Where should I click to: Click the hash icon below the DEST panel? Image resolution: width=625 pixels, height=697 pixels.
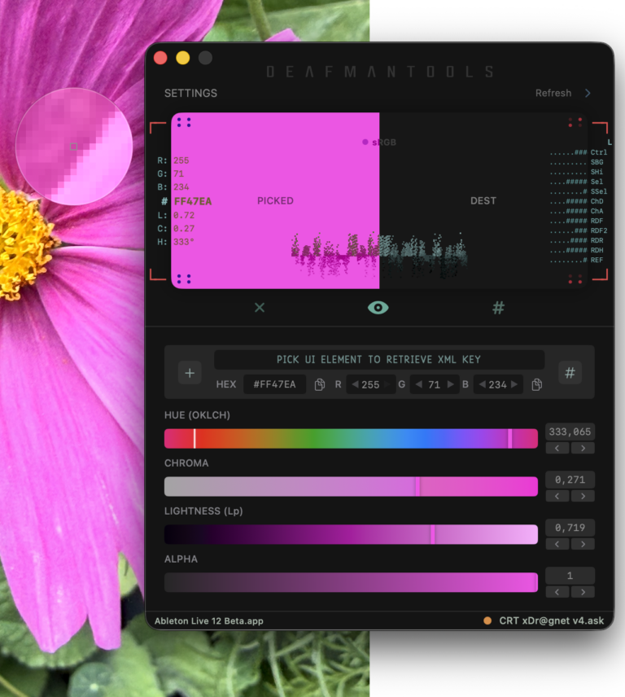[x=498, y=308]
